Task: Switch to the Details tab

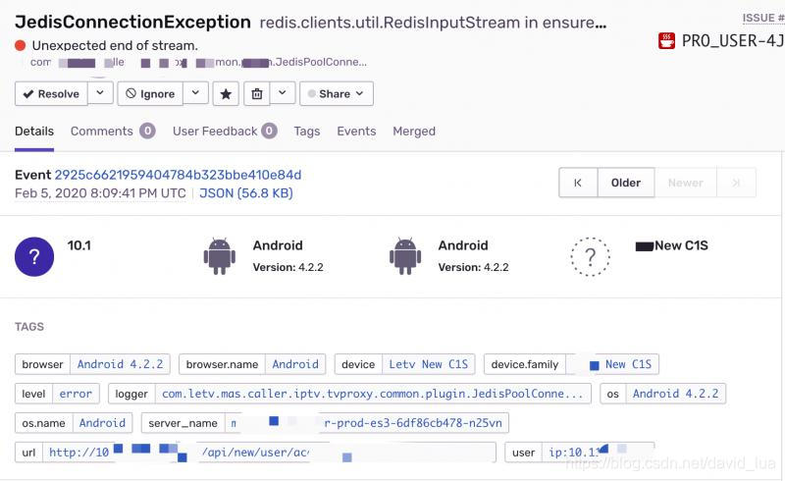Action: [34, 132]
